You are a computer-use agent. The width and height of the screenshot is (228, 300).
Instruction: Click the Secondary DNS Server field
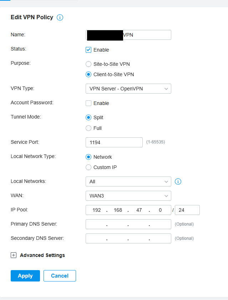128,238
